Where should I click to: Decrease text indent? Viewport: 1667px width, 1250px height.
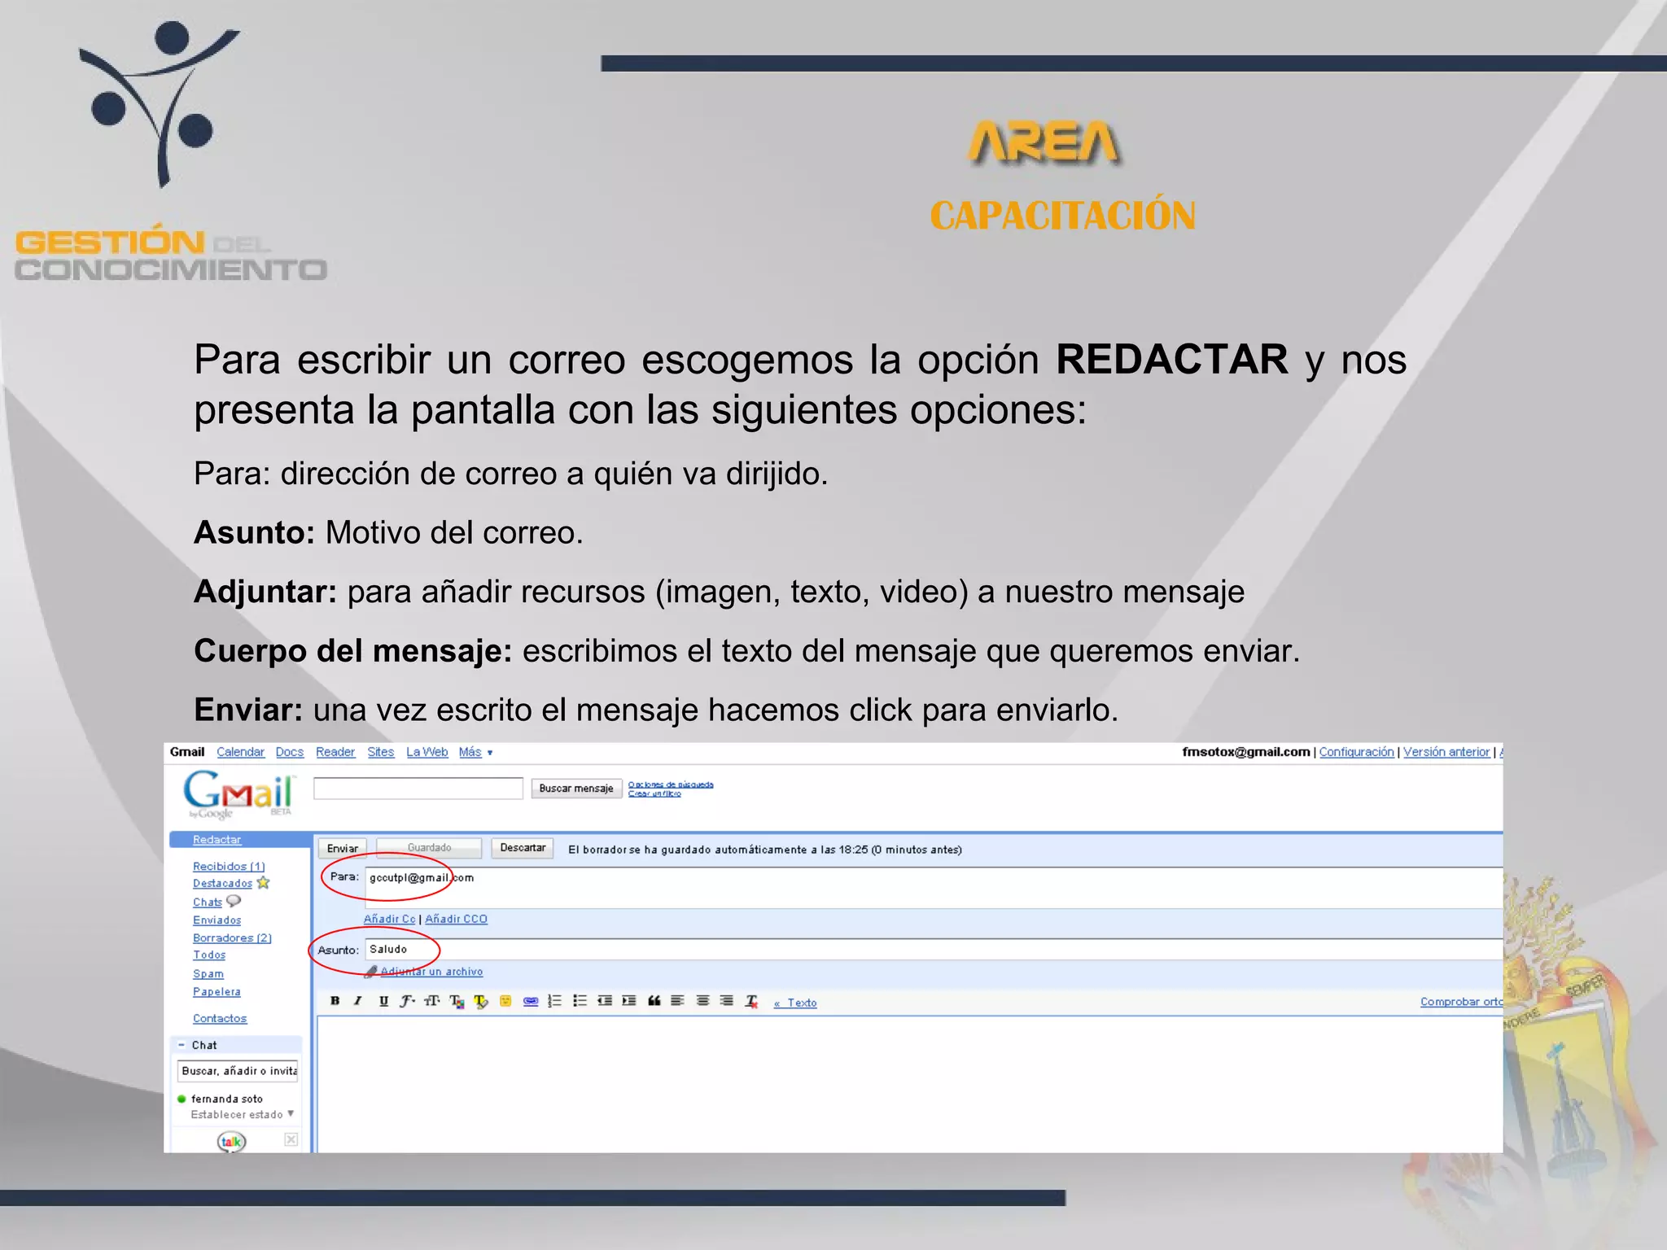pos(604,1001)
